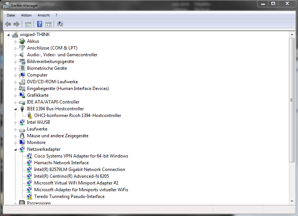Select Intel(R) Centrino(R) Advanced-N 6205
Screen dimensions: 298x216
coord(71,176)
